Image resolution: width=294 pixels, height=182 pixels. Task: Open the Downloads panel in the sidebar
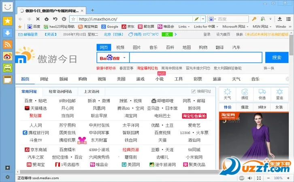tap(7, 33)
